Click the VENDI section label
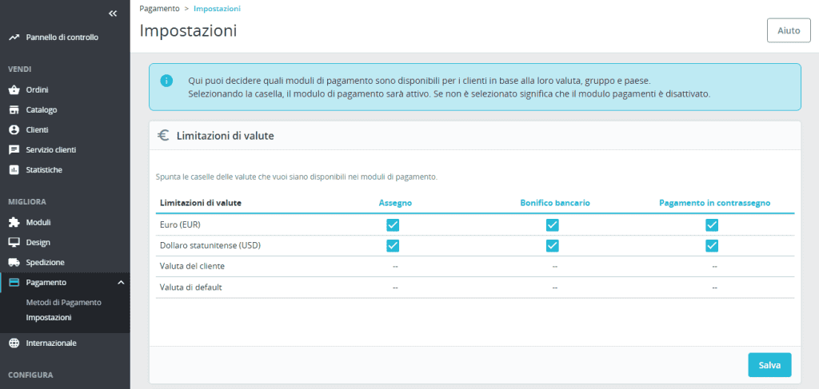 [x=19, y=69]
